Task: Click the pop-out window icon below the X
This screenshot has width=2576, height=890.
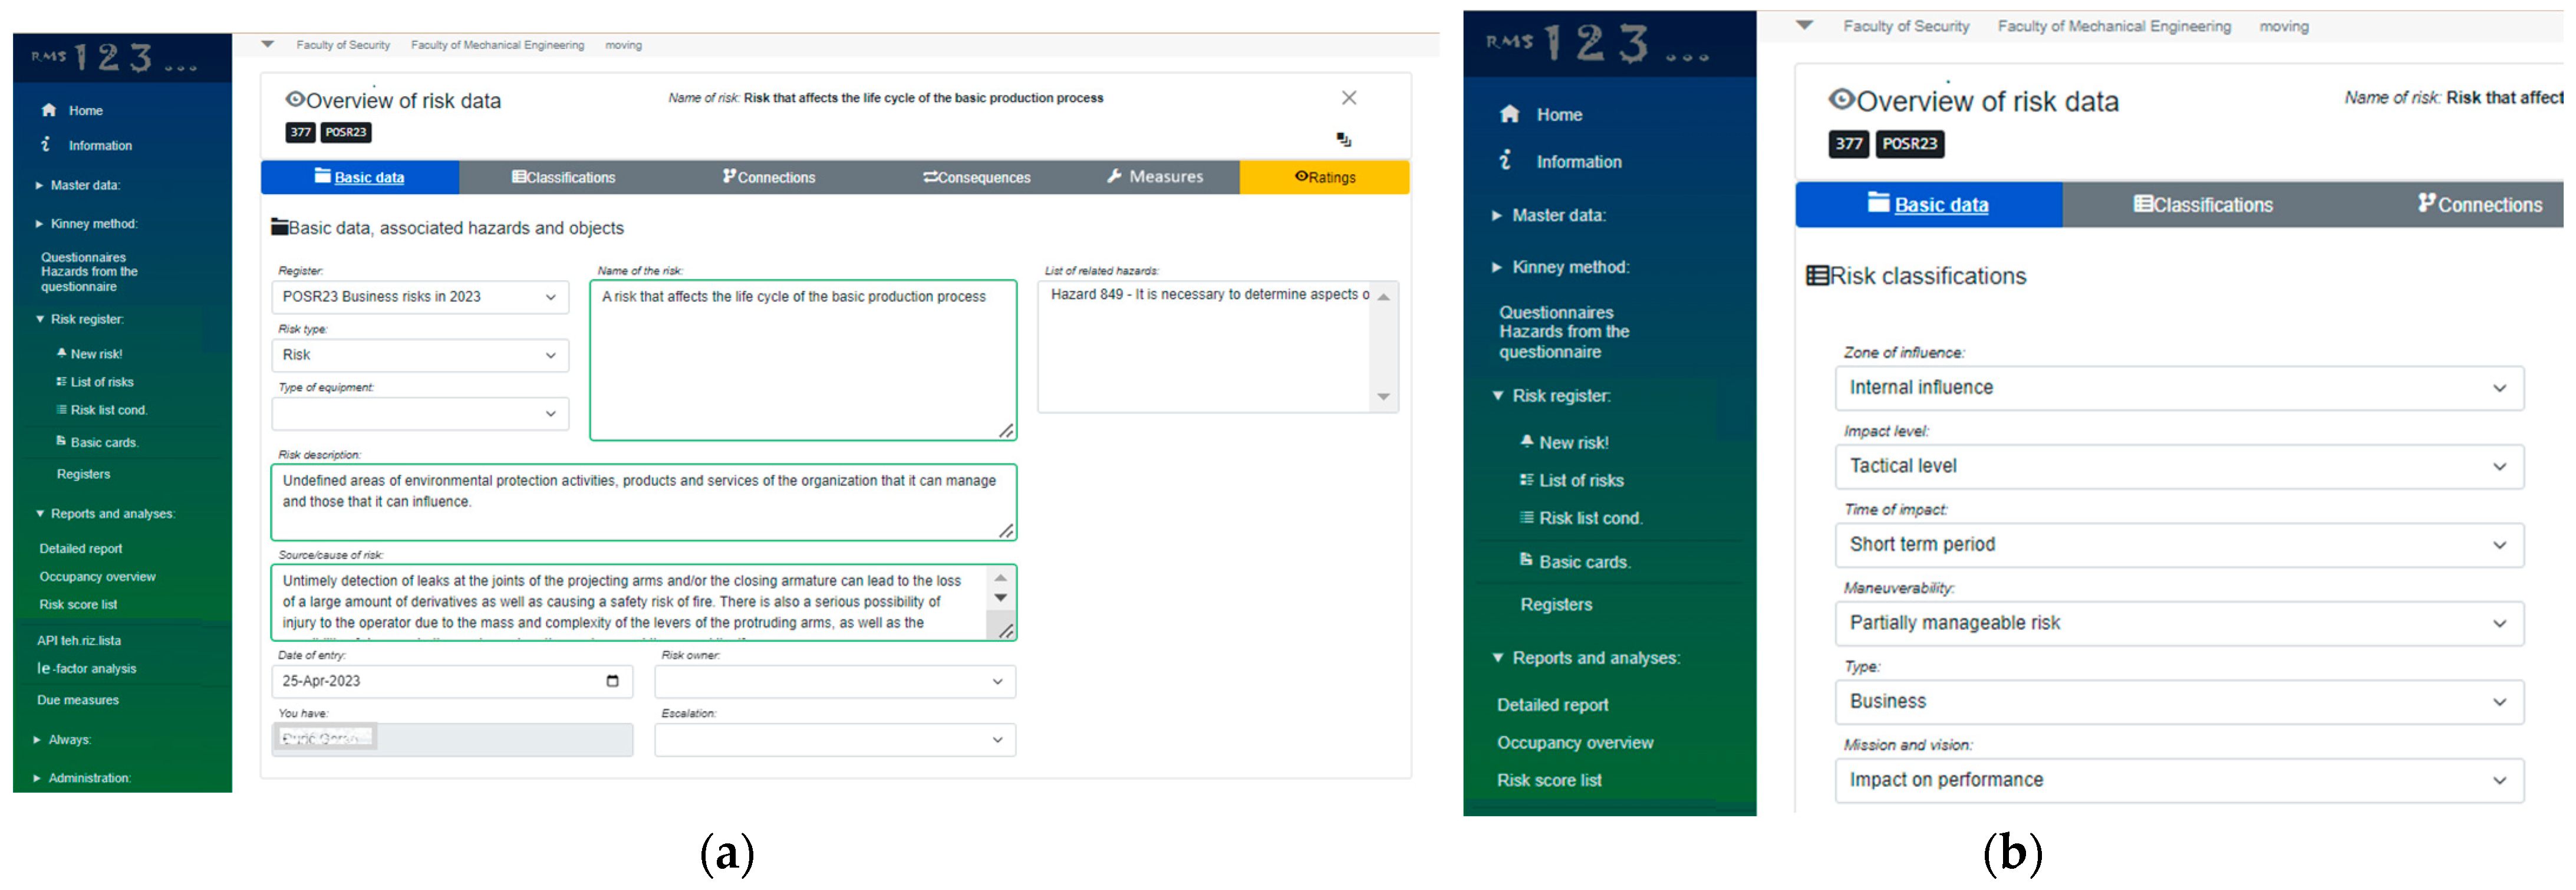Action: click(x=1344, y=140)
